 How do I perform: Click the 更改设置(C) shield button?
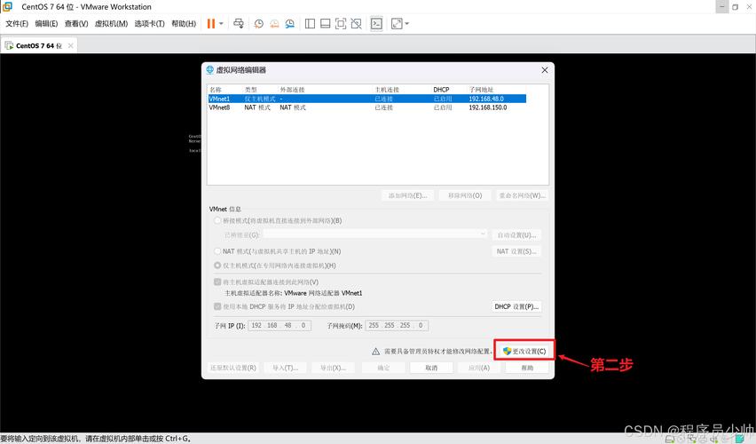(x=524, y=351)
